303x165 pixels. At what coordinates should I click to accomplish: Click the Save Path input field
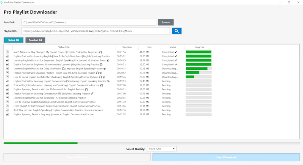point(89,22)
